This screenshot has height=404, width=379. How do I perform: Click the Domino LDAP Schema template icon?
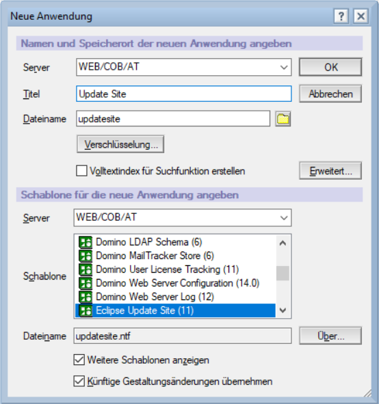86,242
